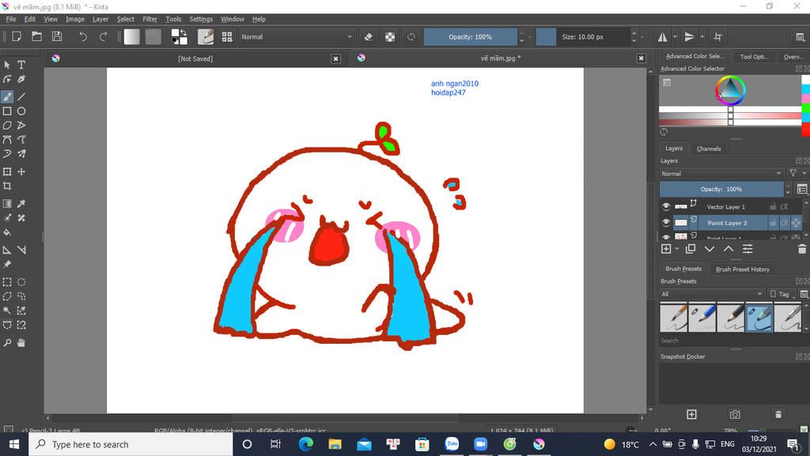810x456 pixels.
Task: Open the brush presets chooser grid
Action: pos(227,36)
